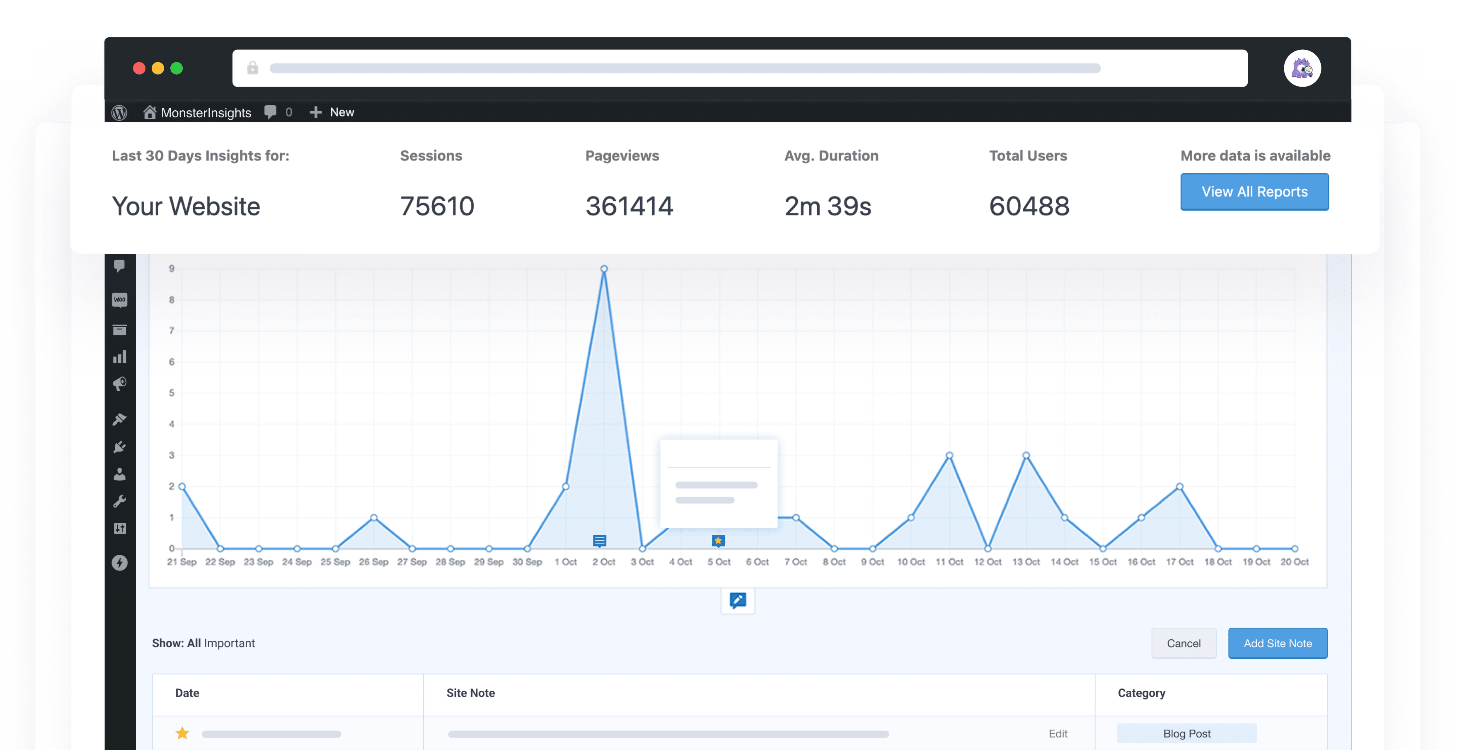Viewport: 1457px width, 750px height.
Task: Open Settings sliders icon in sidebar
Action: (119, 528)
